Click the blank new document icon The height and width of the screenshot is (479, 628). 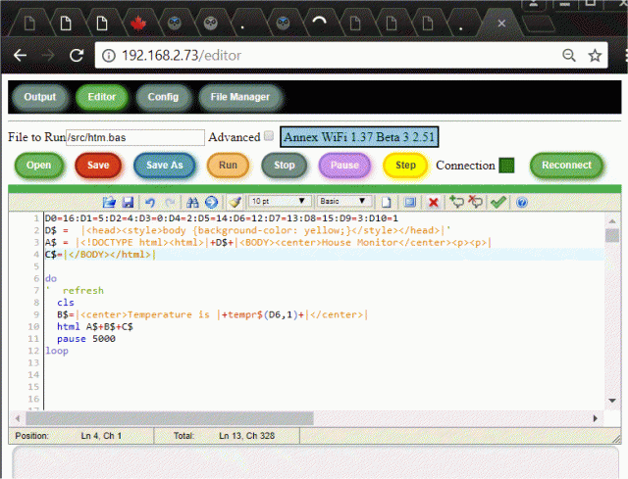(x=388, y=202)
